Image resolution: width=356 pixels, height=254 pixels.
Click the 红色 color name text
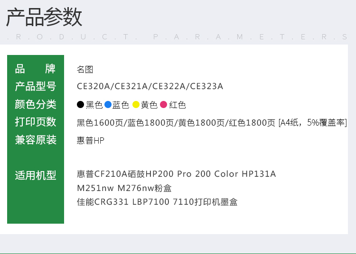pos(178,105)
